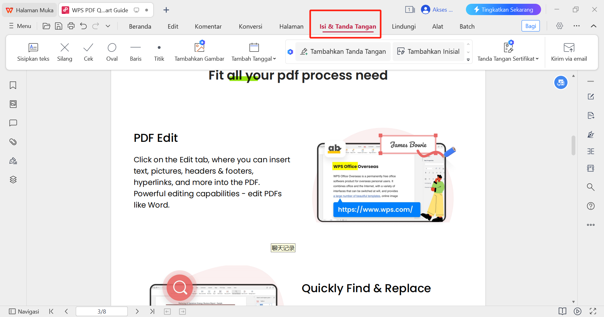Open the Menu hamburger button
604x317 pixels.
click(x=20, y=26)
